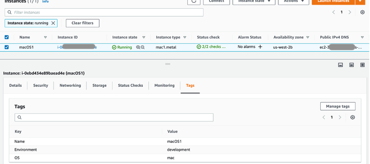Focus the Filter instances search field

[x=104, y=12]
